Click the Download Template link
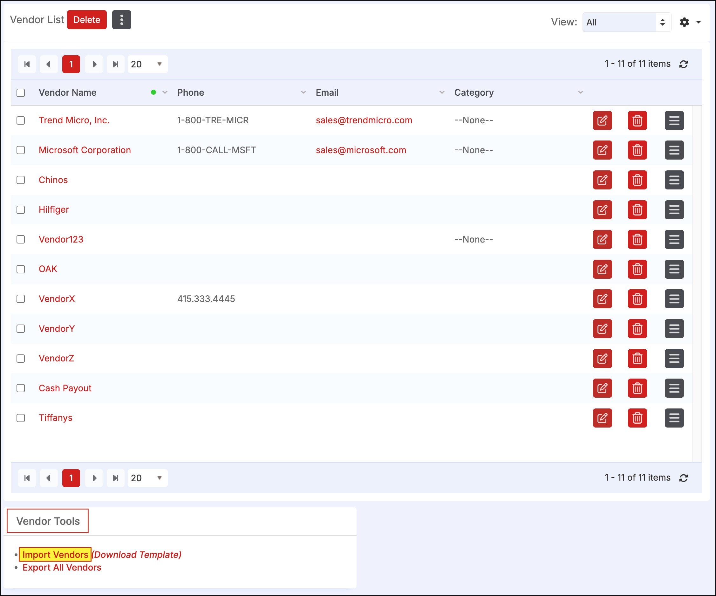The height and width of the screenshot is (596, 716). 137,554
